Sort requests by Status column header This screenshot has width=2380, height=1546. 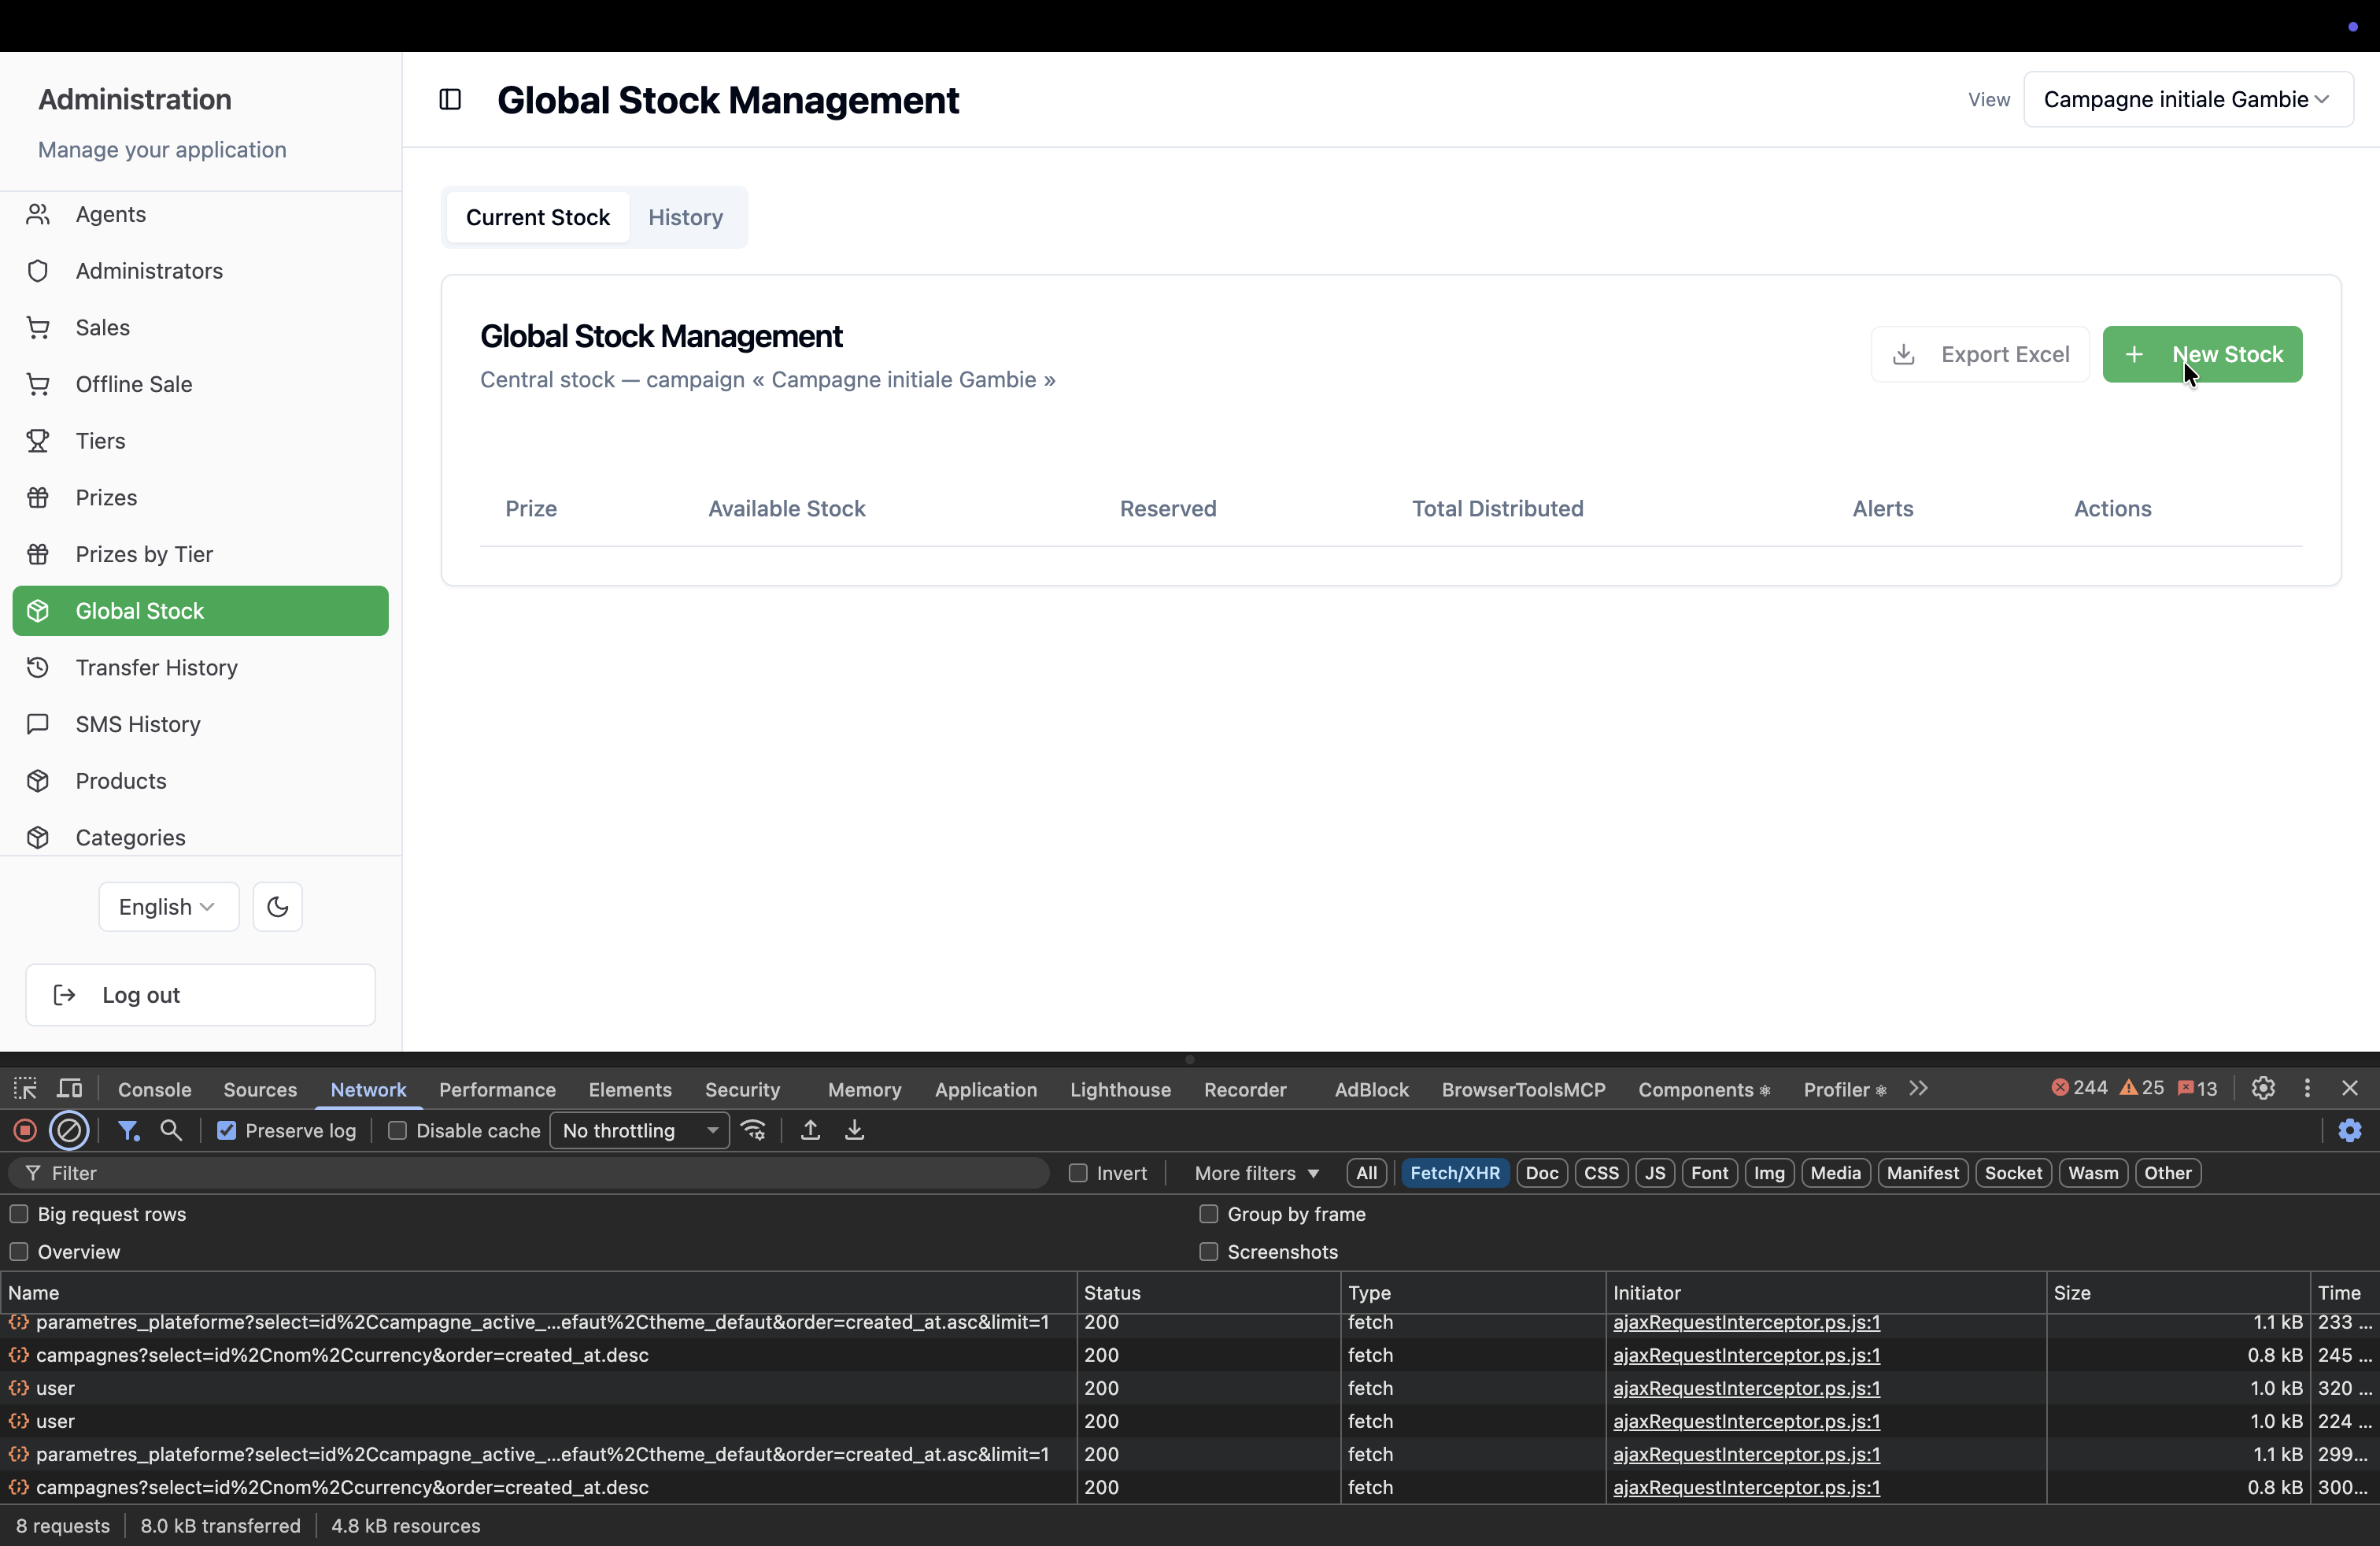click(x=1208, y=1293)
